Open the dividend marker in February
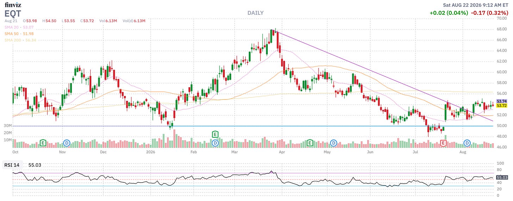Viewport: 513px width, 201px height. tap(215, 143)
